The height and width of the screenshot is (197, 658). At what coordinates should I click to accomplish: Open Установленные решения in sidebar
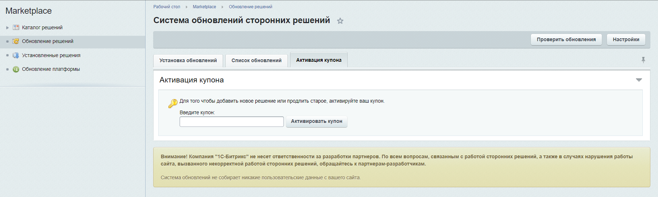pos(51,55)
